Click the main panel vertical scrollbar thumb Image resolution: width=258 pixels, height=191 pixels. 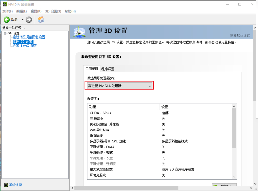pyautogui.click(x=255, y=65)
